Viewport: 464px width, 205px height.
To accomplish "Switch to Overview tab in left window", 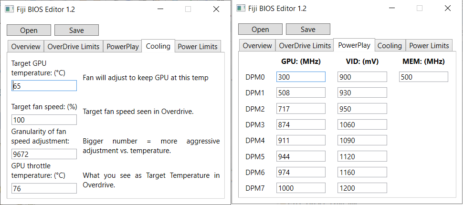I will [x=26, y=46].
